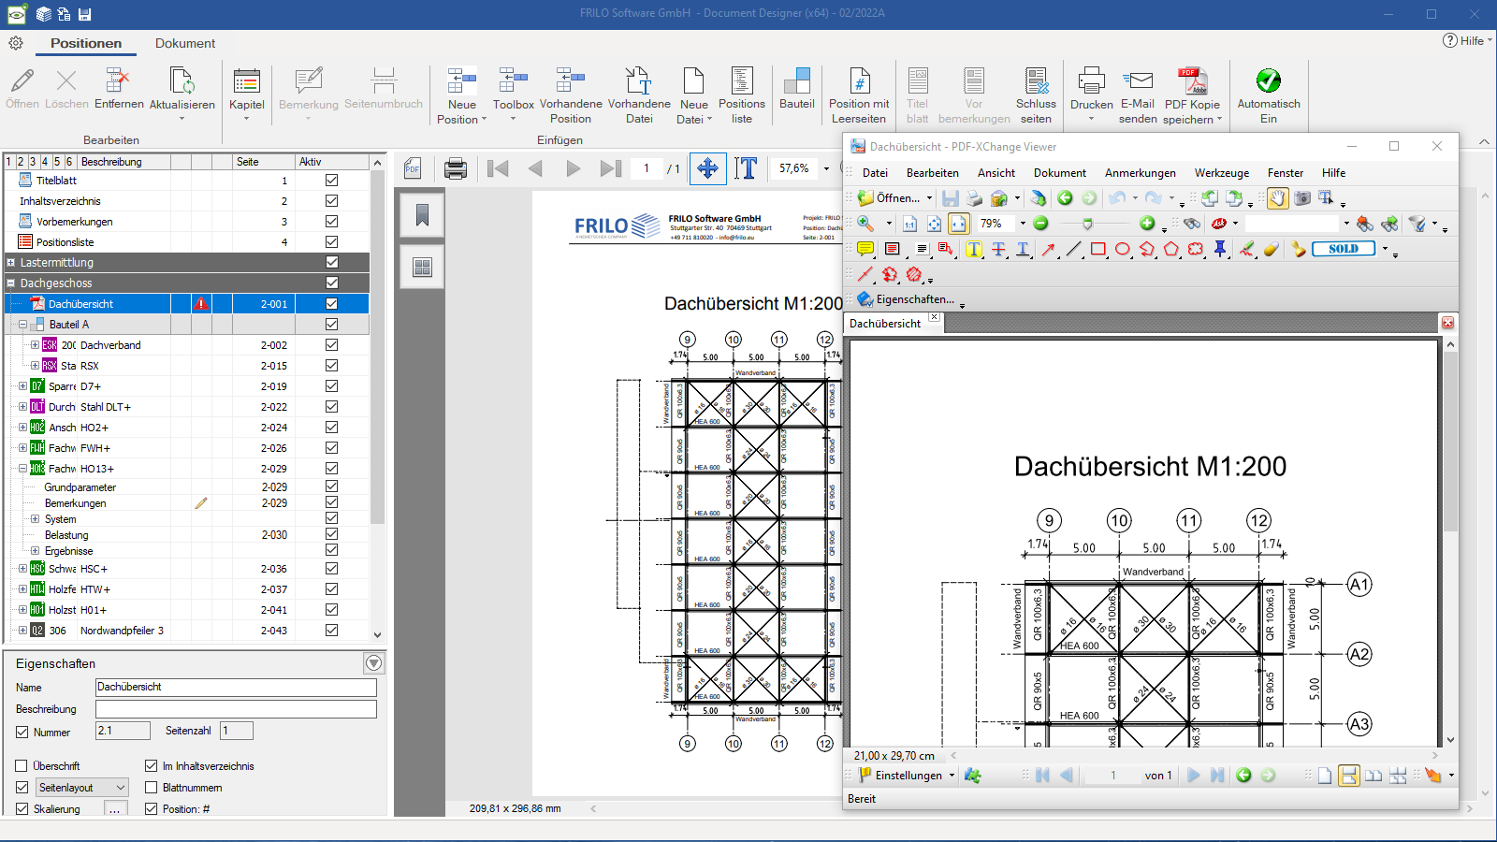This screenshot has width=1497, height=842.
Task: Open the Toolbox ribbon tool
Action: pyautogui.click(x=514, y=89)
